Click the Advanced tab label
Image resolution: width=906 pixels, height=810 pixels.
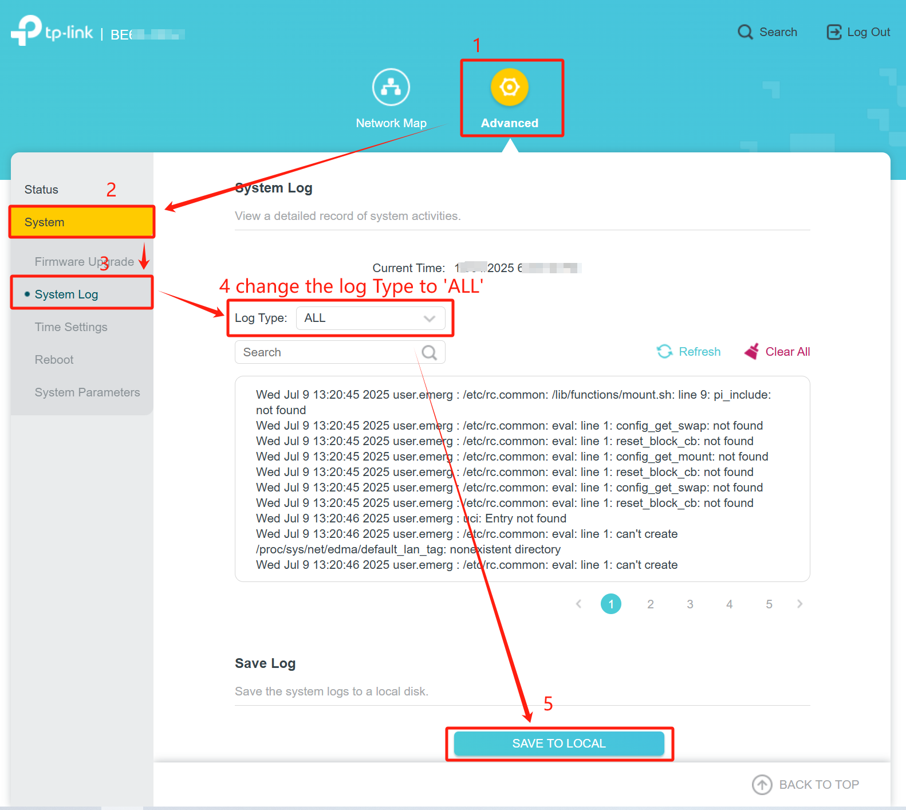(510, 123)
